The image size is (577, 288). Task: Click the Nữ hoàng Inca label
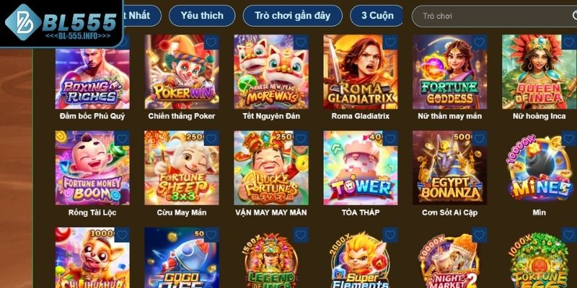click(x=539, y=117)
